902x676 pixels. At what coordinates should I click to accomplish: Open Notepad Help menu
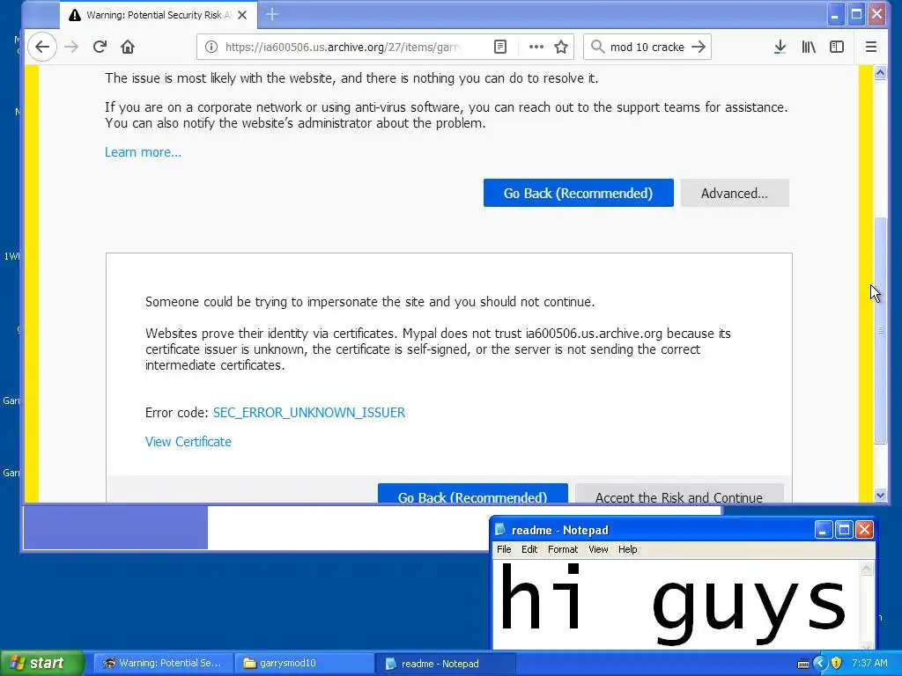click(x=627, y=549)
